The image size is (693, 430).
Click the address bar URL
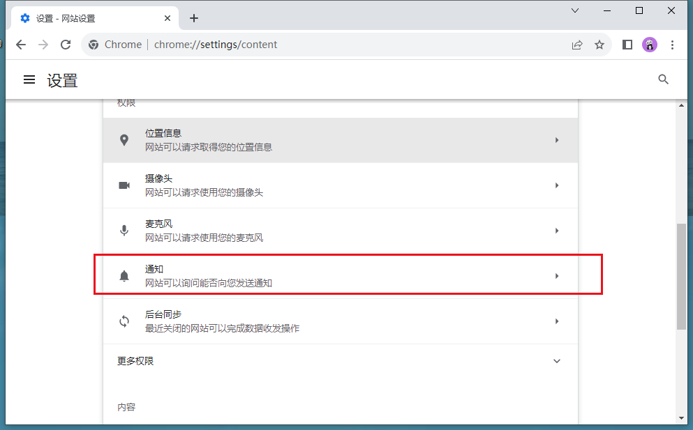point(215,45)
